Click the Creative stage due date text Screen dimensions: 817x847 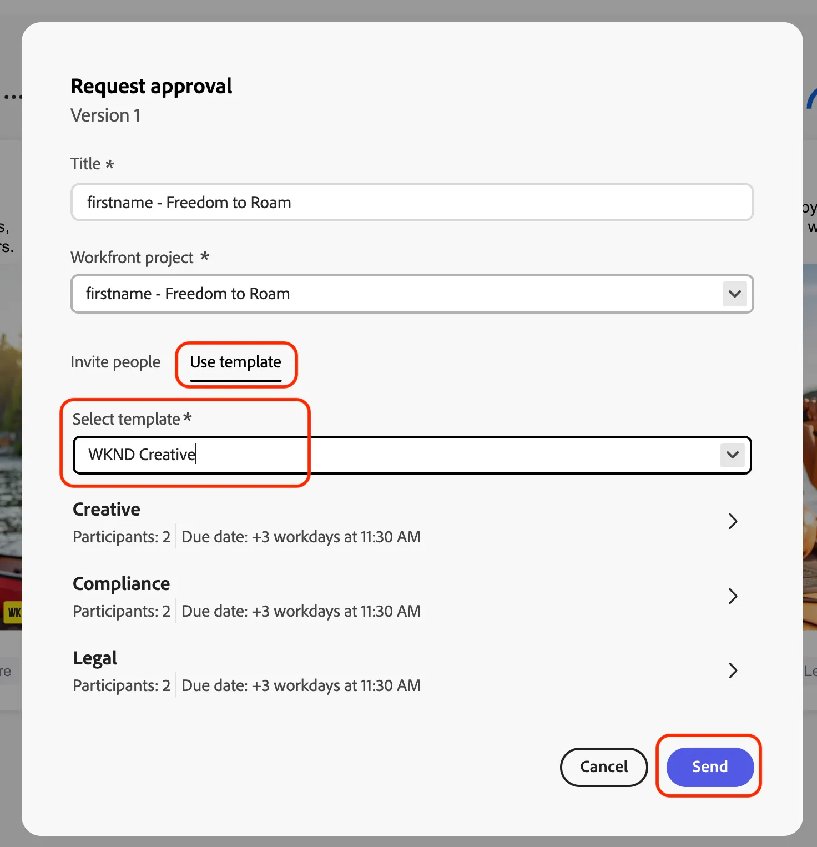coord(301,537)
